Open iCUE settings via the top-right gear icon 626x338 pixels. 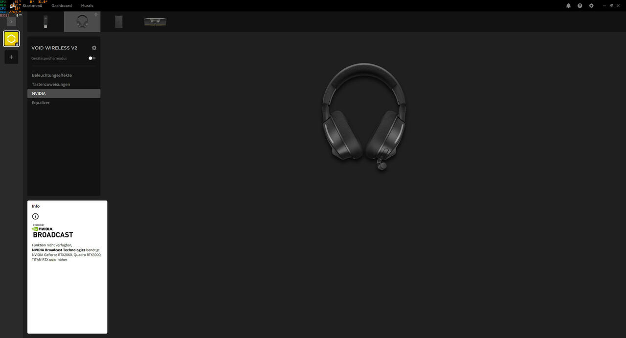coord(591,5)
